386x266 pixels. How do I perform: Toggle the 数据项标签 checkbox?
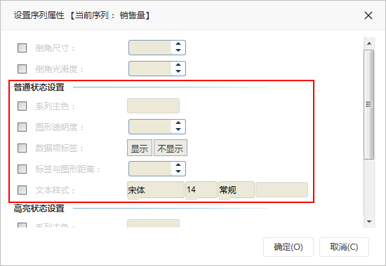pyautogui.click(x=22, y=148)
